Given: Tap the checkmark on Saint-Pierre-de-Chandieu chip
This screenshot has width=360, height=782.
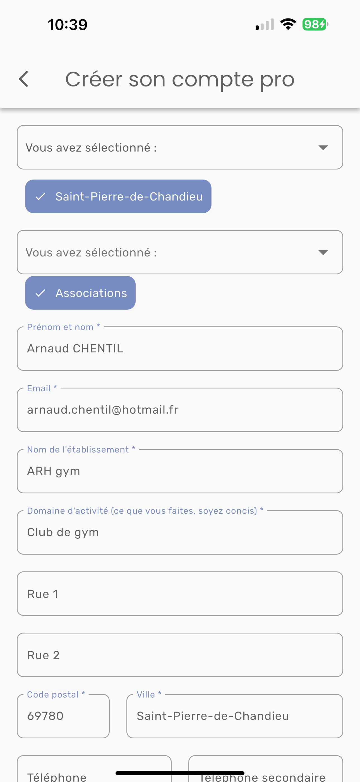Looking at the screenshot, I should [40, 197].
